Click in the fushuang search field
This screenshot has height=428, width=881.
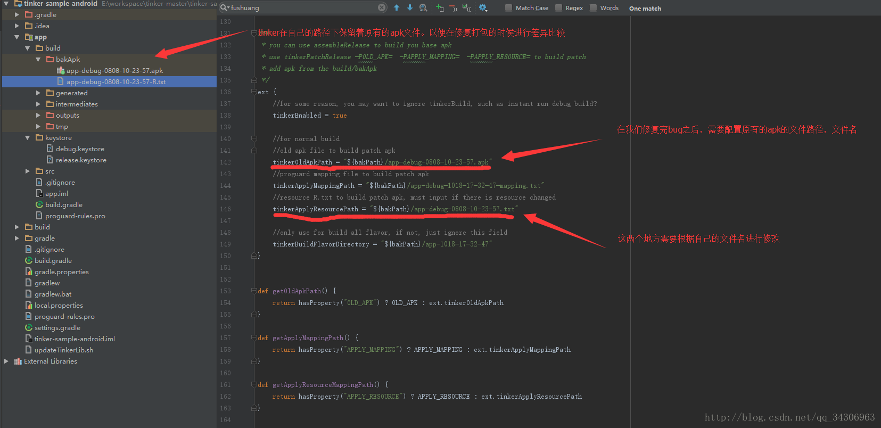click(303, 7)
